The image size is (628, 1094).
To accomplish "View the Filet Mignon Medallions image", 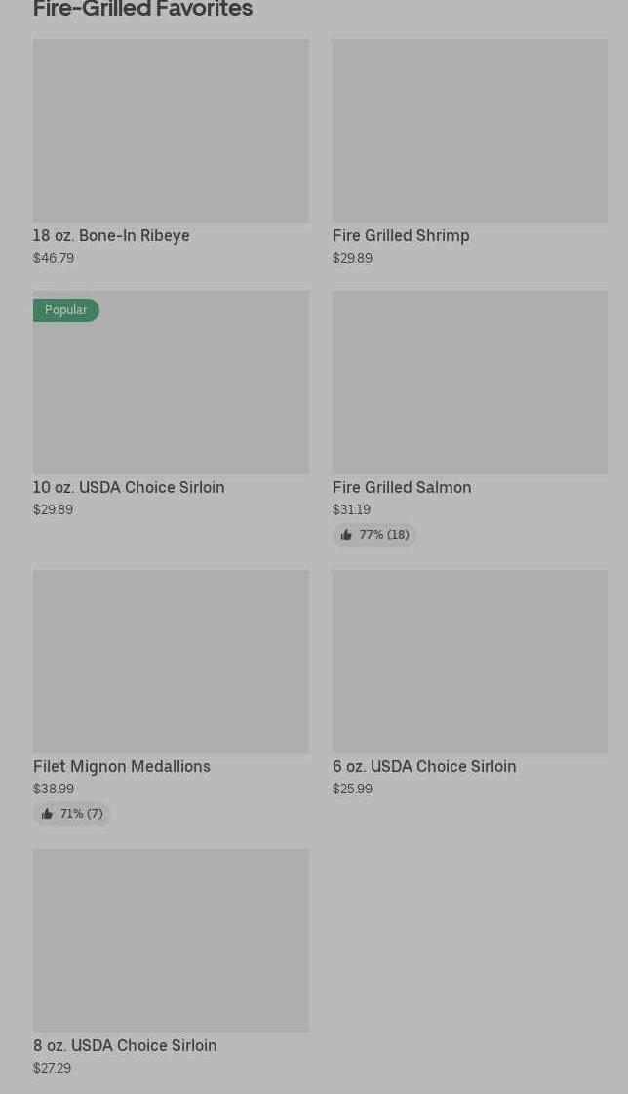I will point(171,662).
